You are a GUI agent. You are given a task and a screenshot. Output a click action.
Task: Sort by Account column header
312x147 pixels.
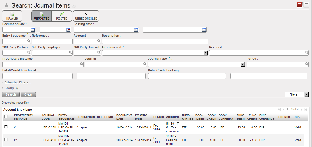173,117
